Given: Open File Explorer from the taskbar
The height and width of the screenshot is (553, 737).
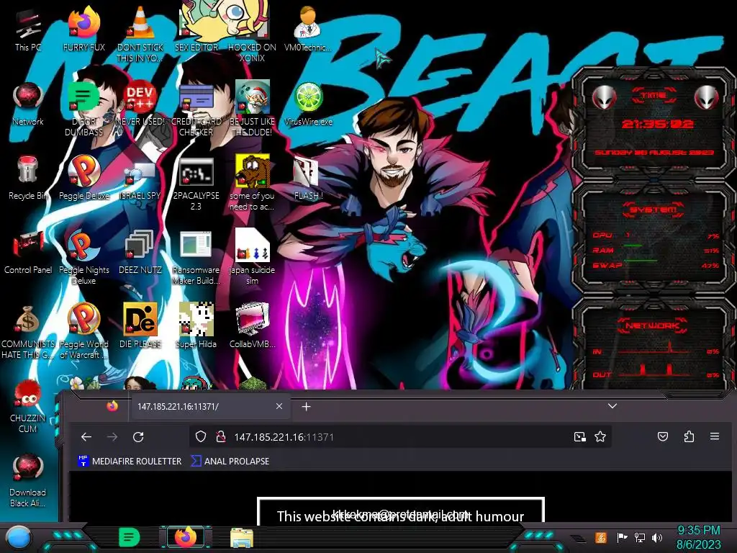Looking at the screenshot, I should point(242,537).
